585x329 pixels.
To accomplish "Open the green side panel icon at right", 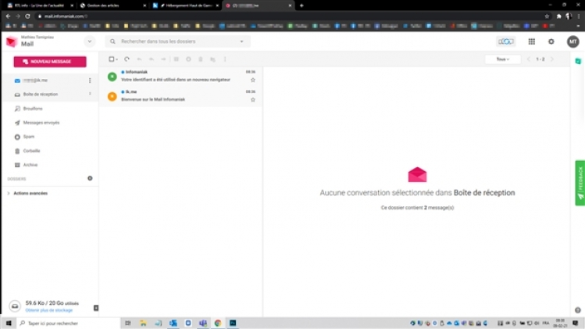I will [x=578, y=61].
